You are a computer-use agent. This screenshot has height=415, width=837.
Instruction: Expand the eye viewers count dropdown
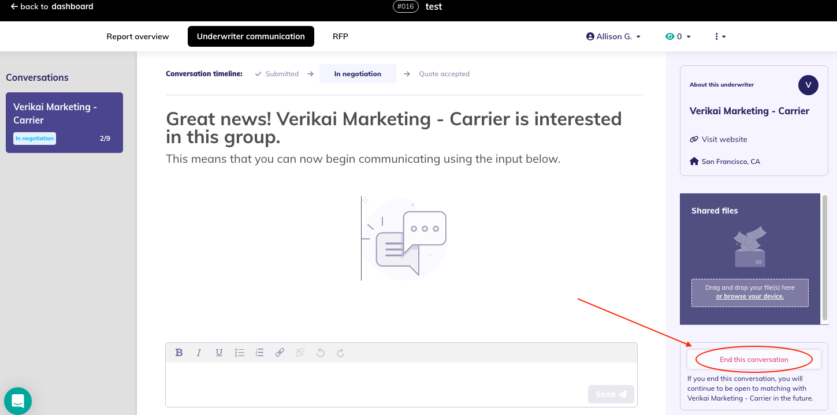coord(678,36)
